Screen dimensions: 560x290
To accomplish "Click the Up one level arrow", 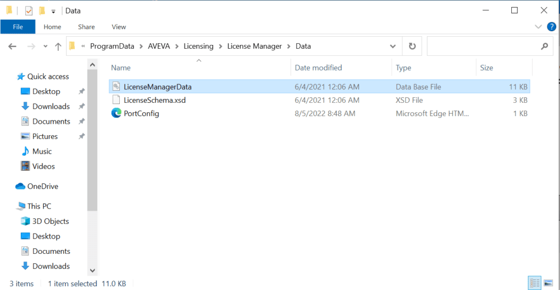I will click(x=58, y=47).
